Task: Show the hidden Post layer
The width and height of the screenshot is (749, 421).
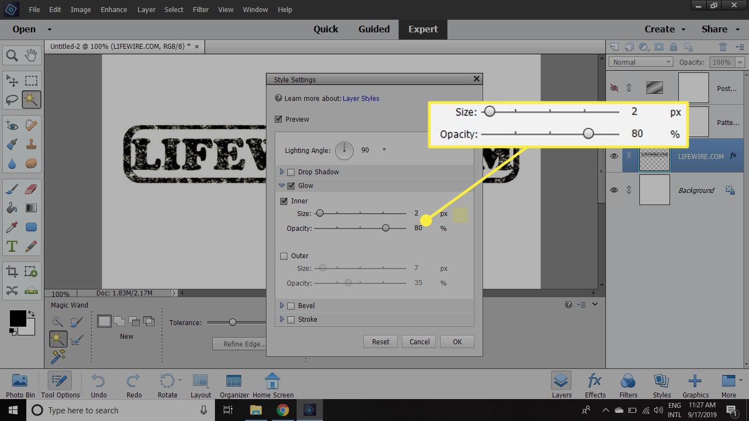Action: (614, 88)
